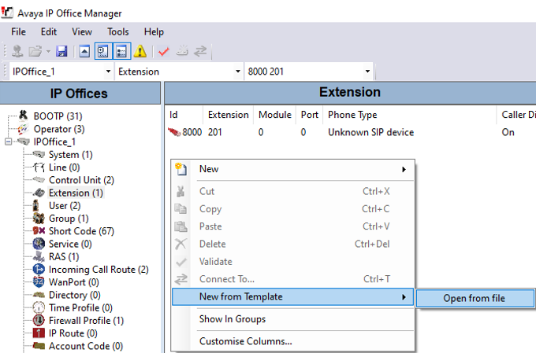Open the Tools menu
Screen dimensions: 536x353
[118, 31]
